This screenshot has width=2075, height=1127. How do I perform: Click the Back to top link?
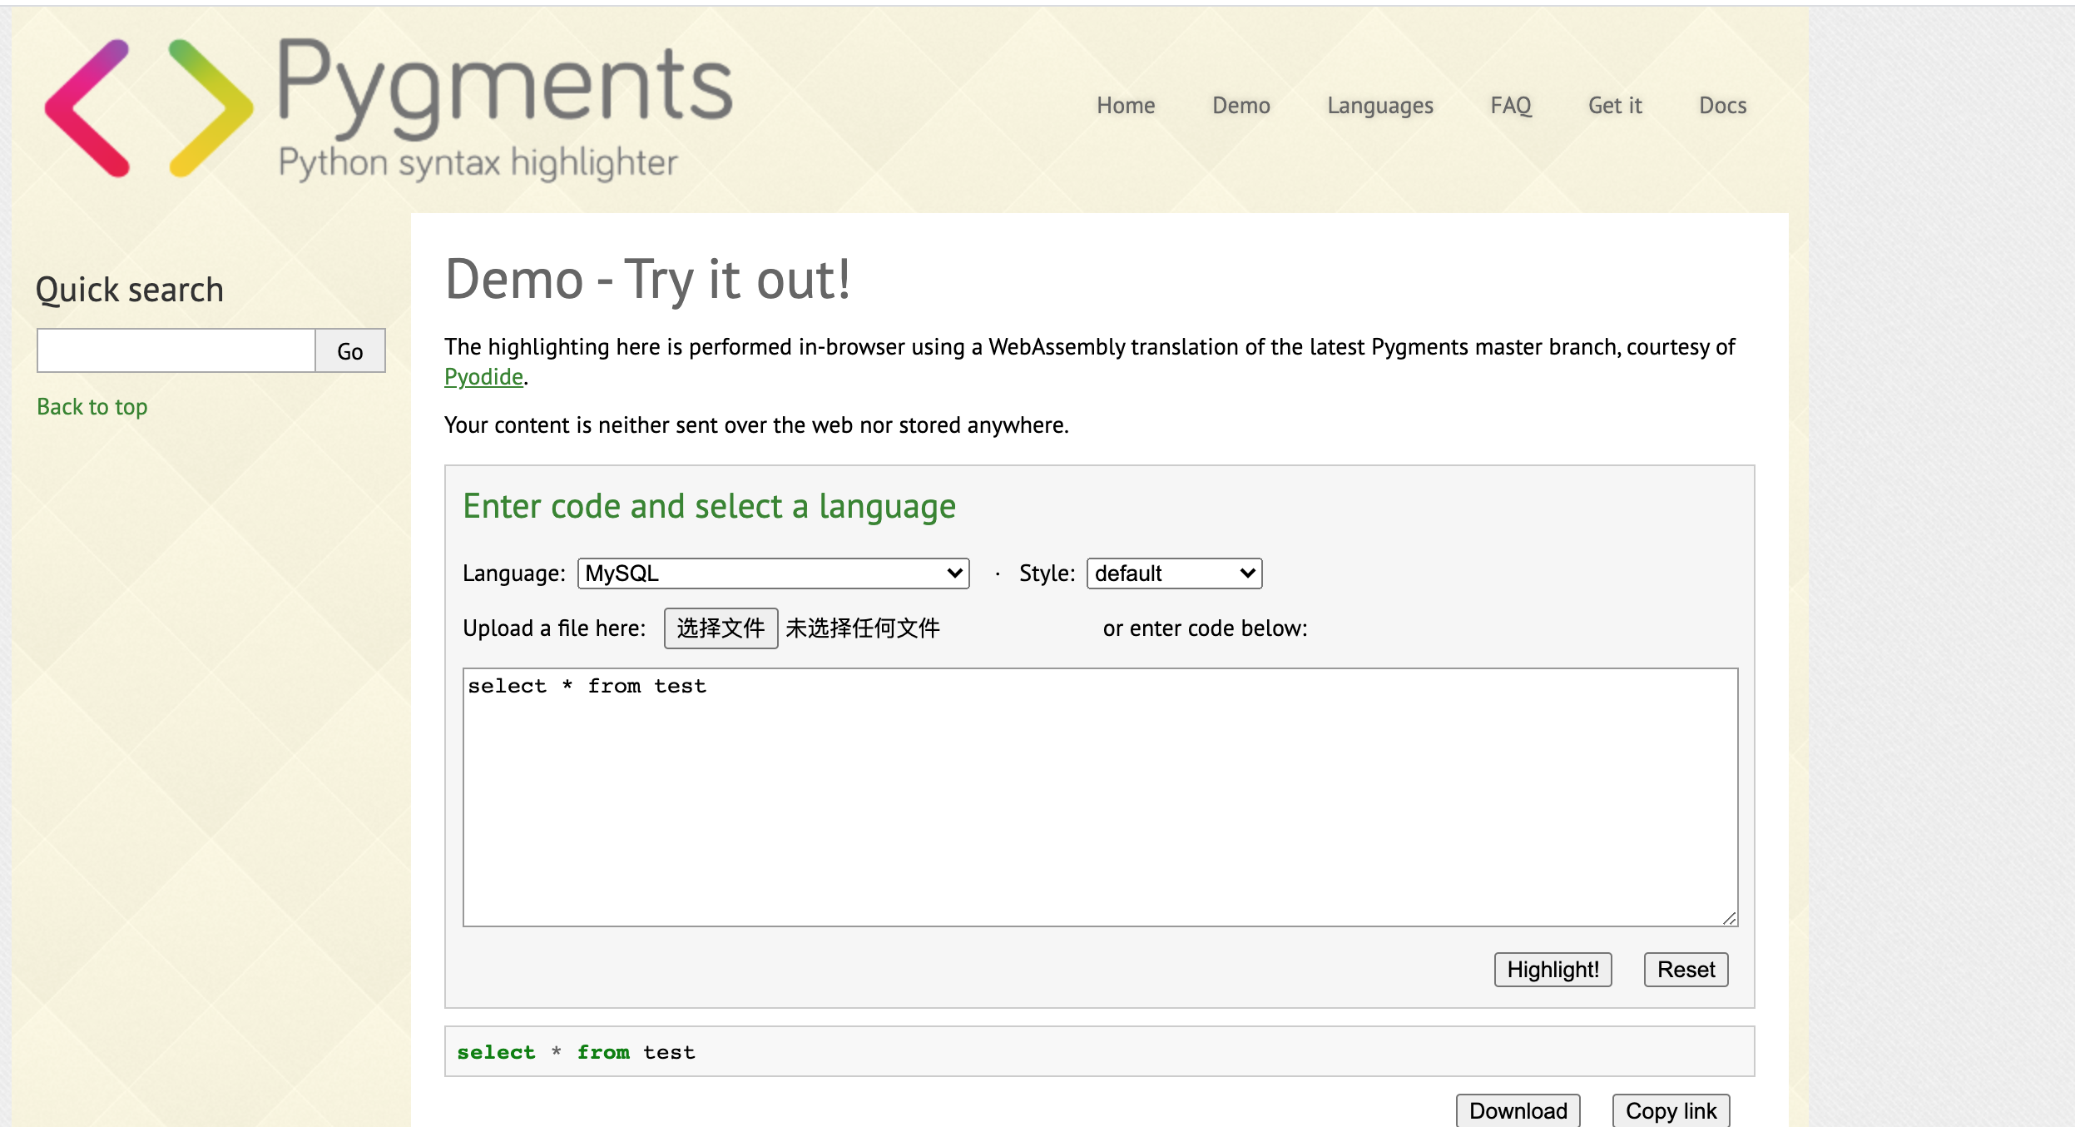(92, 407)
